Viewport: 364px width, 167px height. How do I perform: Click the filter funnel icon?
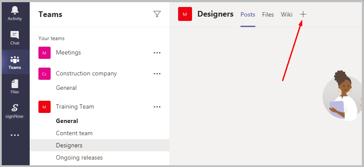click(157, 14)
